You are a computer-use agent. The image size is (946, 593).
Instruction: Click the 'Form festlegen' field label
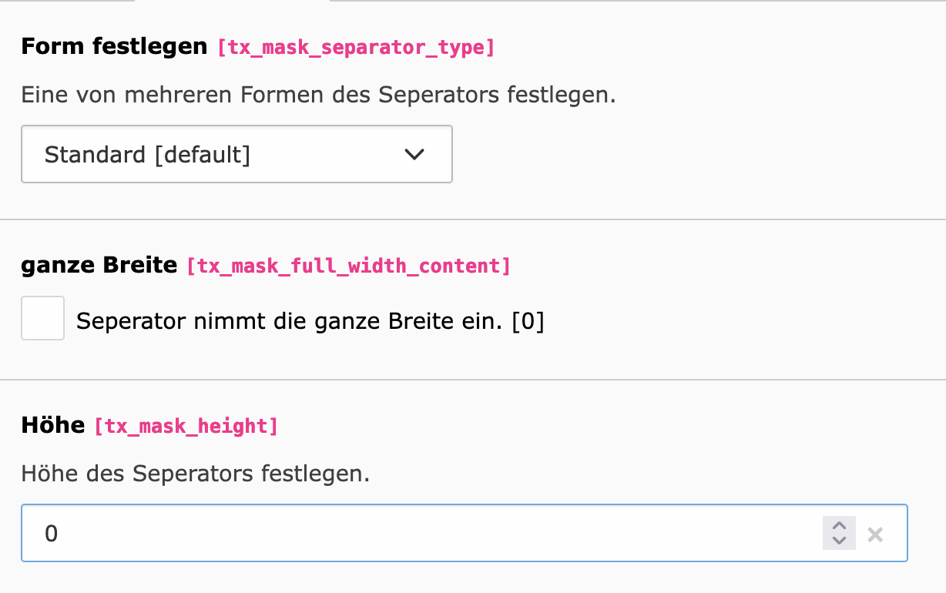coord(114,47)
